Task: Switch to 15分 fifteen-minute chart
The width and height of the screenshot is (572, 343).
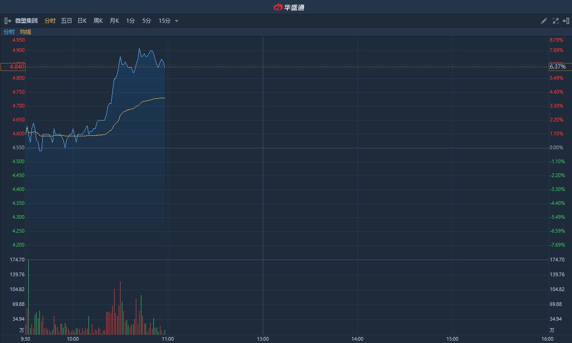Action: 165,21
